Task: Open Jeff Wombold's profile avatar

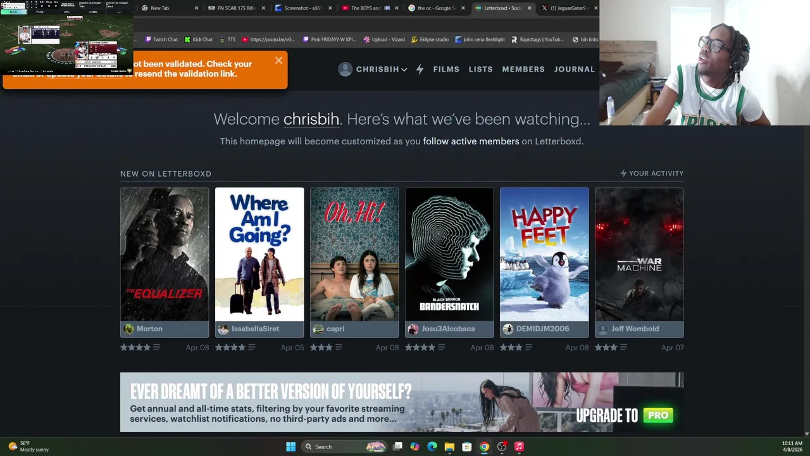Action: (603, 329)
